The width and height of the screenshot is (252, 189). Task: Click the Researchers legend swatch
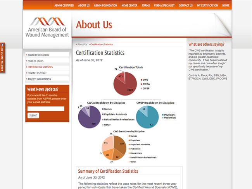tap(129, 153)
